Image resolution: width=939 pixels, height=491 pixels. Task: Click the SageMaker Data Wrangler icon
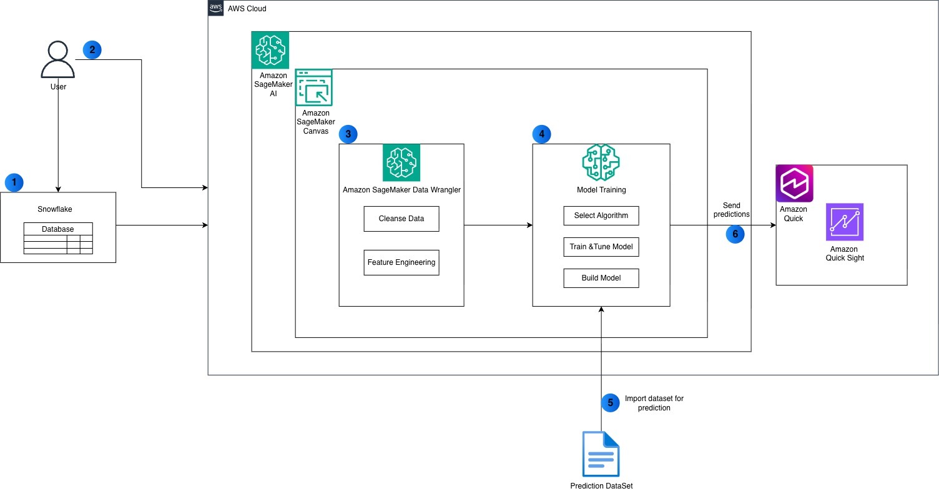401,162
